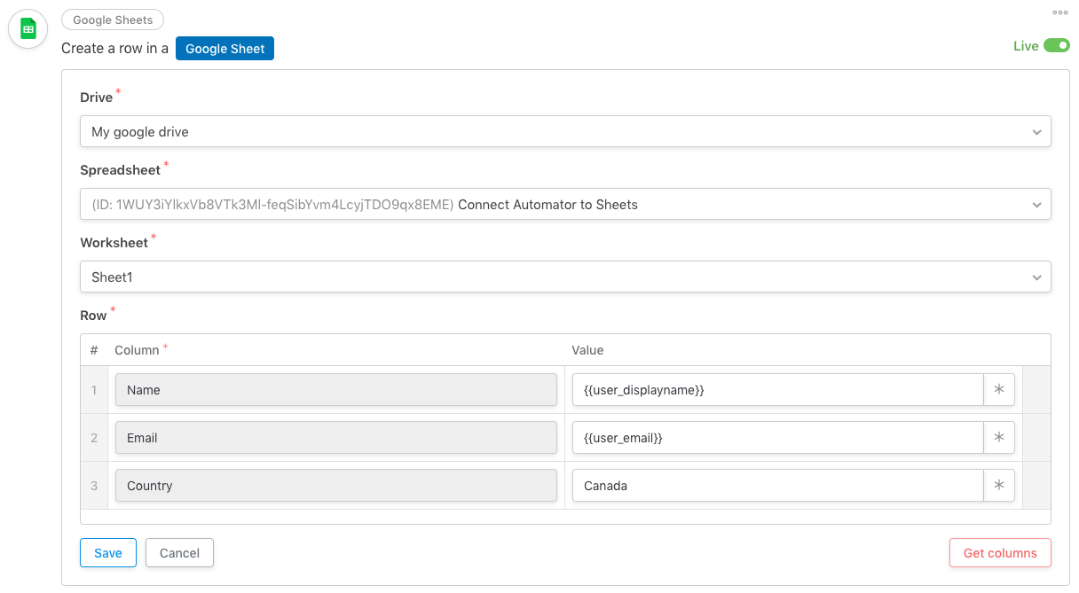Click the # header cell in the table
1079x593 pixels.
[x=94, y=350]
